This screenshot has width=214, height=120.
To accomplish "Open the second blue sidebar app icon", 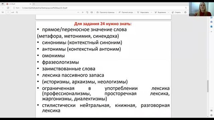I will pos(211,22).
